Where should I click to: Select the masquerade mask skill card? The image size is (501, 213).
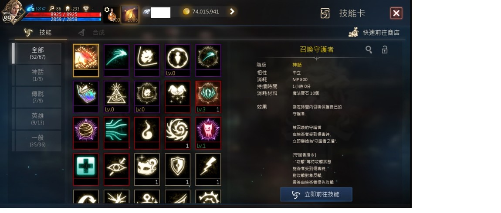point(147,169)
